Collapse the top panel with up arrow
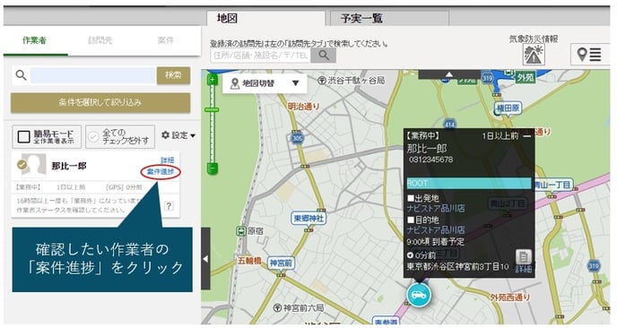617x328 pixels. (x=449, y=74)
